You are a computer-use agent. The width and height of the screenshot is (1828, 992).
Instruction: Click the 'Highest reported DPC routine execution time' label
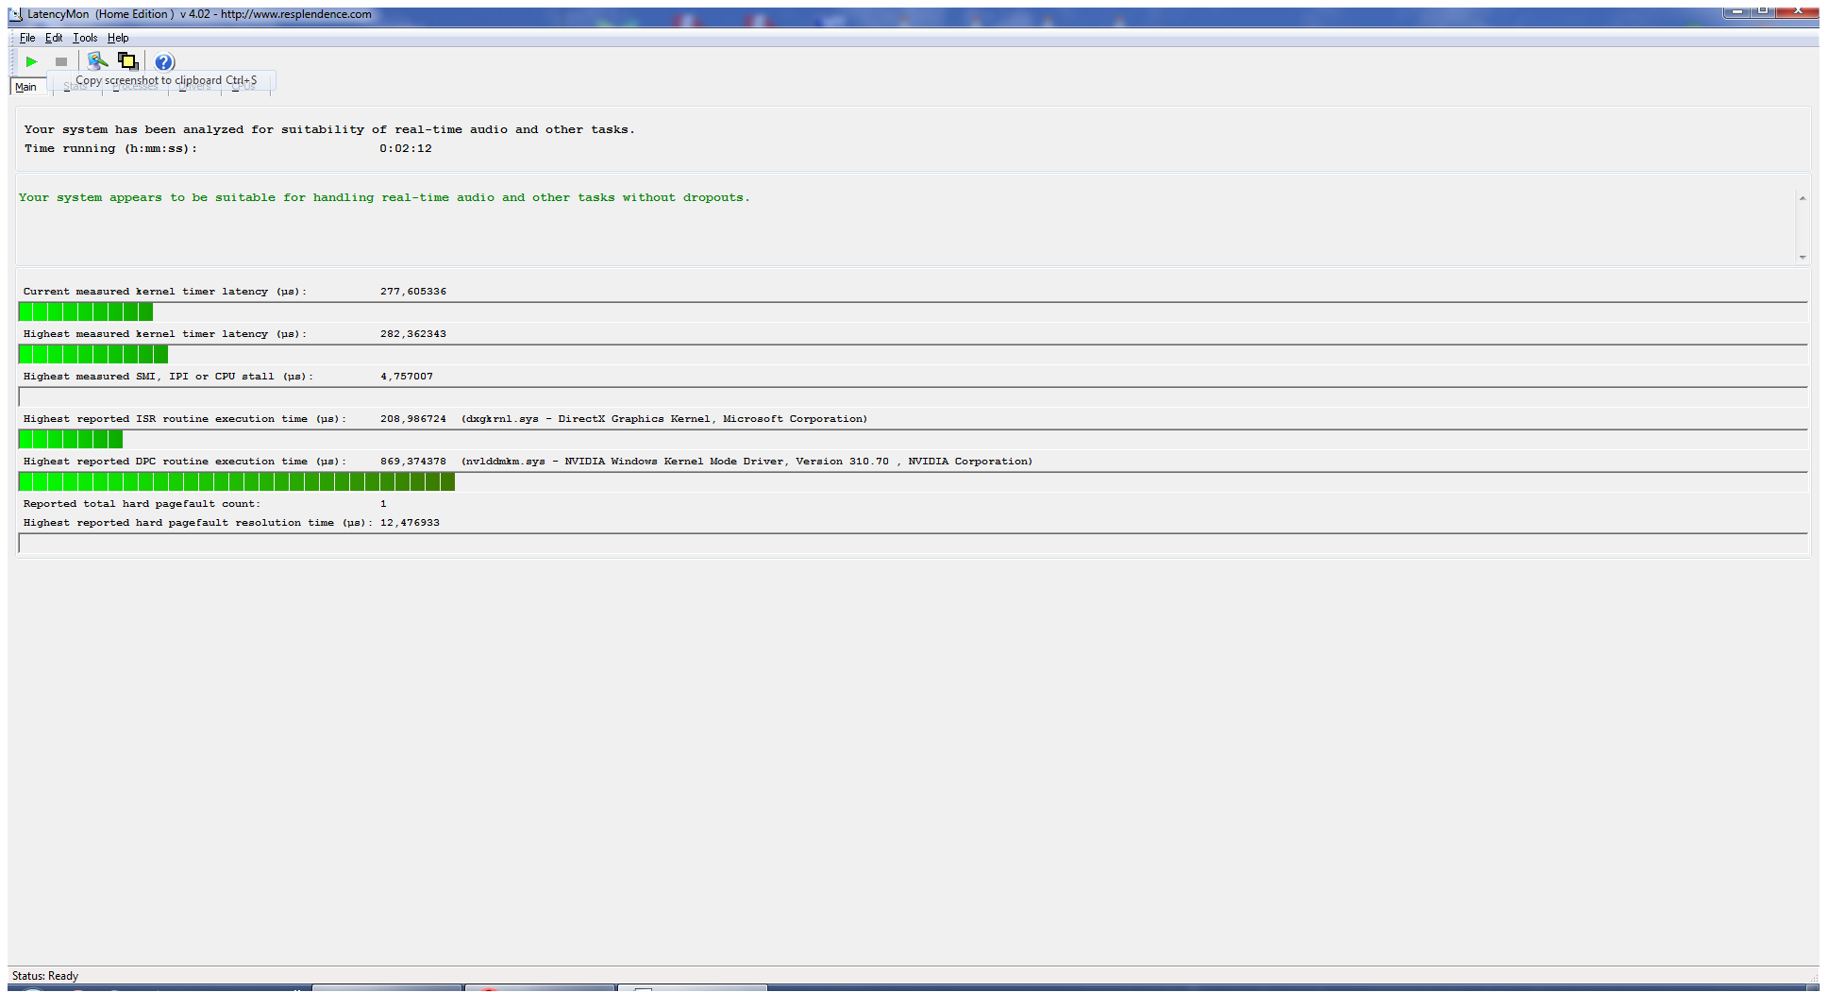185,462
